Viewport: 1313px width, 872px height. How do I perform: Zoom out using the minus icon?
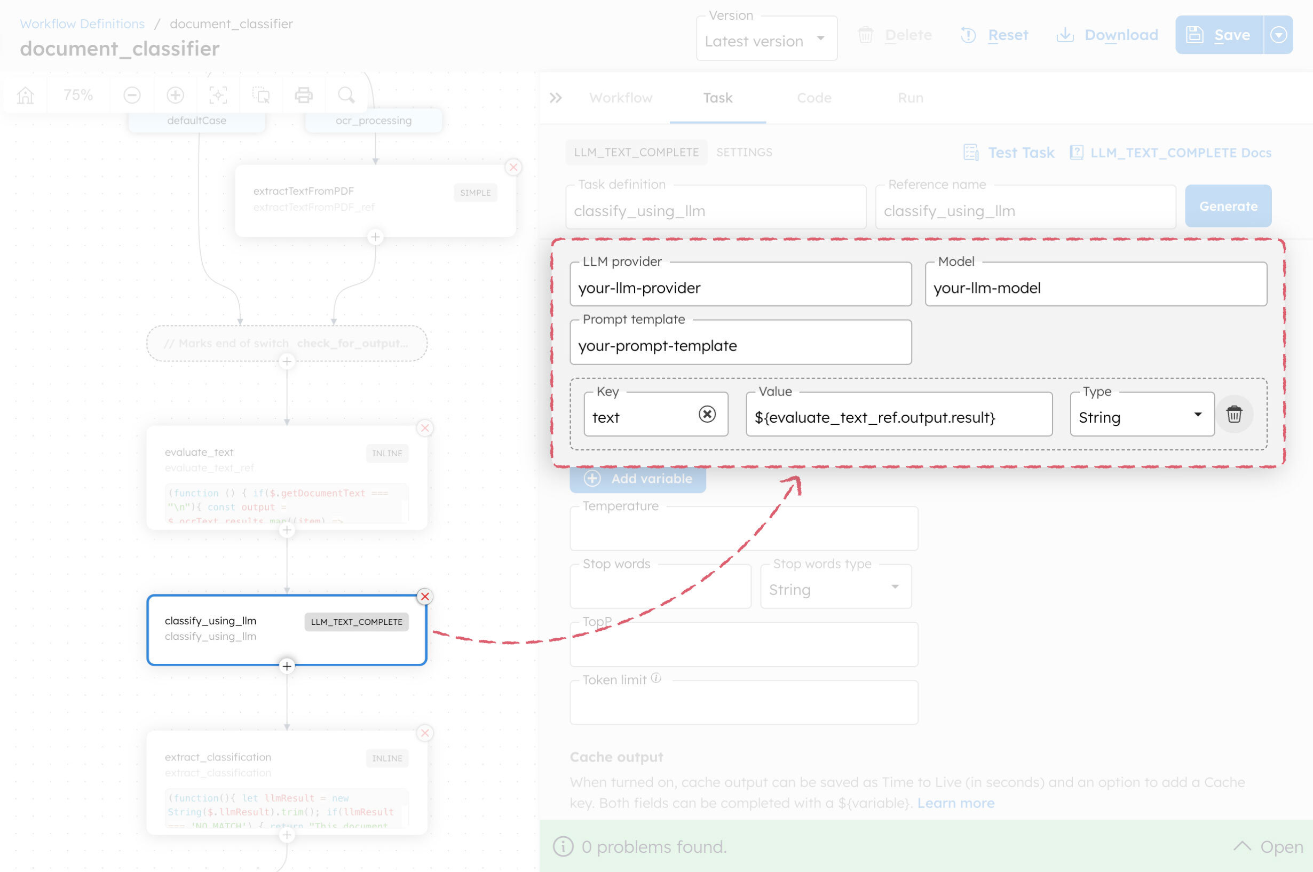[x=132, y=94]
